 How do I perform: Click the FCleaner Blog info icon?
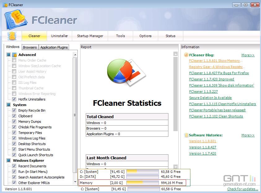point(186,55)
